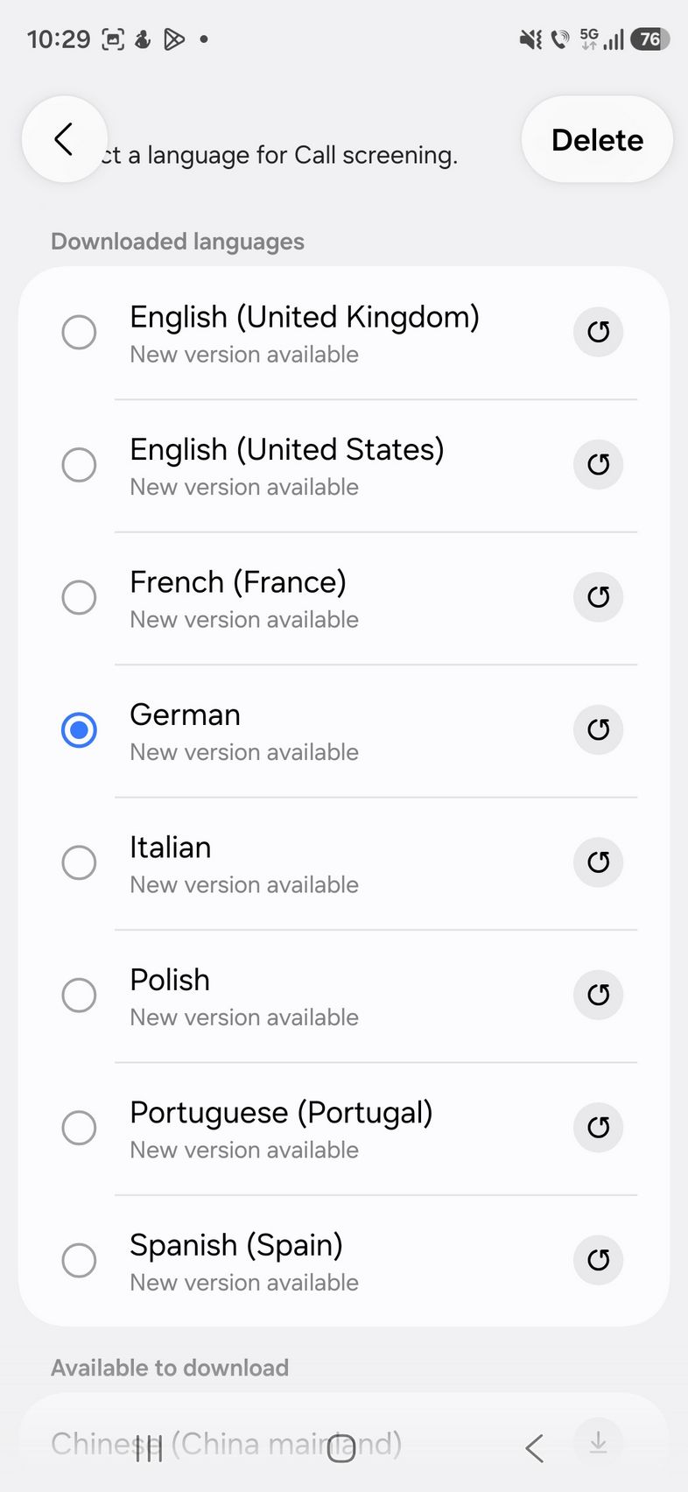688x1492 pixels.
Task: Choose English (United States) for call screening
Action: (x=79, y=464)
